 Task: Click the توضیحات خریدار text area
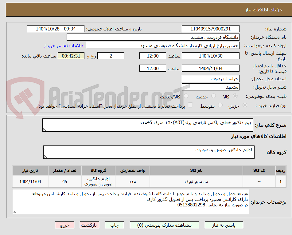pos(131,202)
